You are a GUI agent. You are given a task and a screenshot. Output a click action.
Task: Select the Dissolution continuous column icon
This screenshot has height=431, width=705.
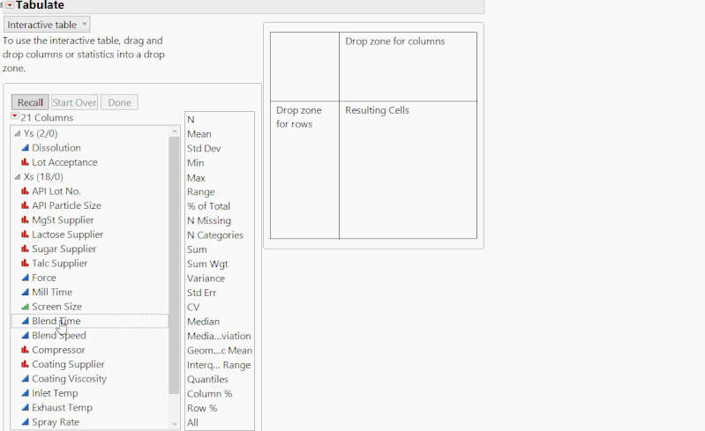(x=26, y=148)
